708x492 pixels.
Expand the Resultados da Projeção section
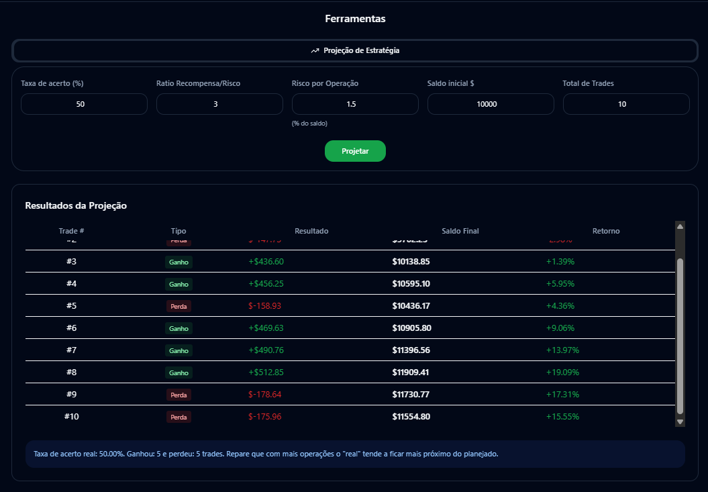tap(76, 205)
